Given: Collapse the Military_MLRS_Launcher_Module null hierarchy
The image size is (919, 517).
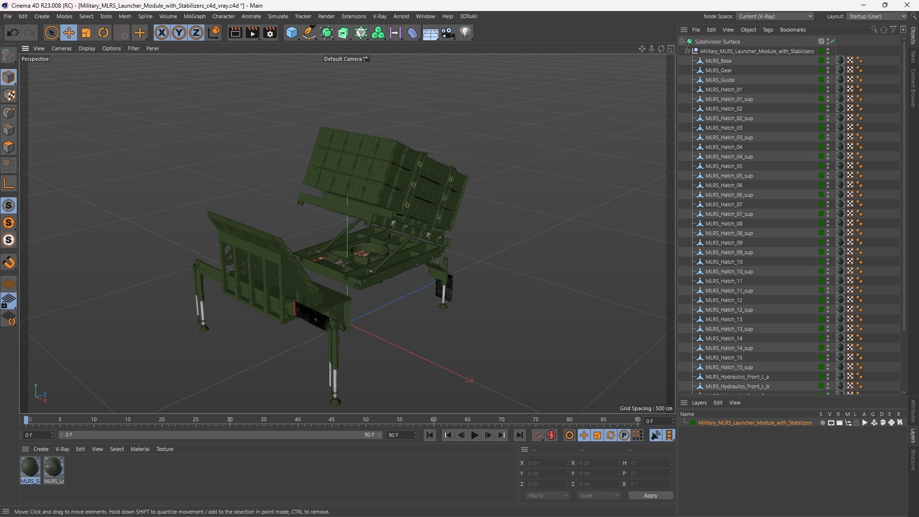Looking at the screenshot, I should pyautogui.click(x=687, y=51).
